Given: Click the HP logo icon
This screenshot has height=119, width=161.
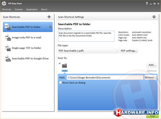Looking at the screenshot, I should coord(4,3).
